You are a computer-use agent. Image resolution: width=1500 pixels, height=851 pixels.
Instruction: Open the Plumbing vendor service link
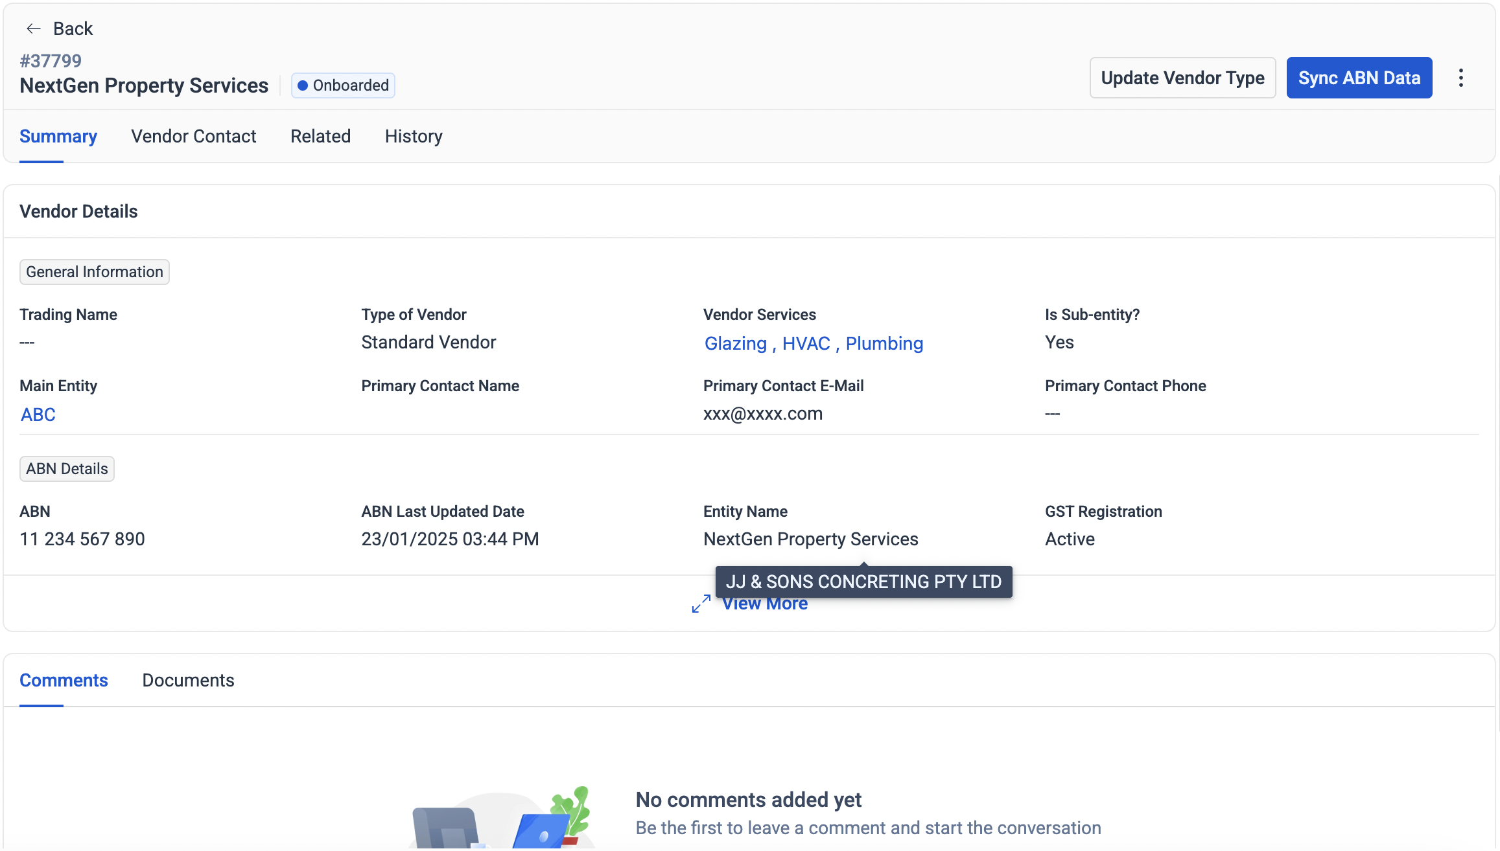(884, 343)
